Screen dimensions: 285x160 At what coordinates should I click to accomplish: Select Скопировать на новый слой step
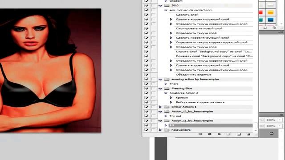pos(199,28)
